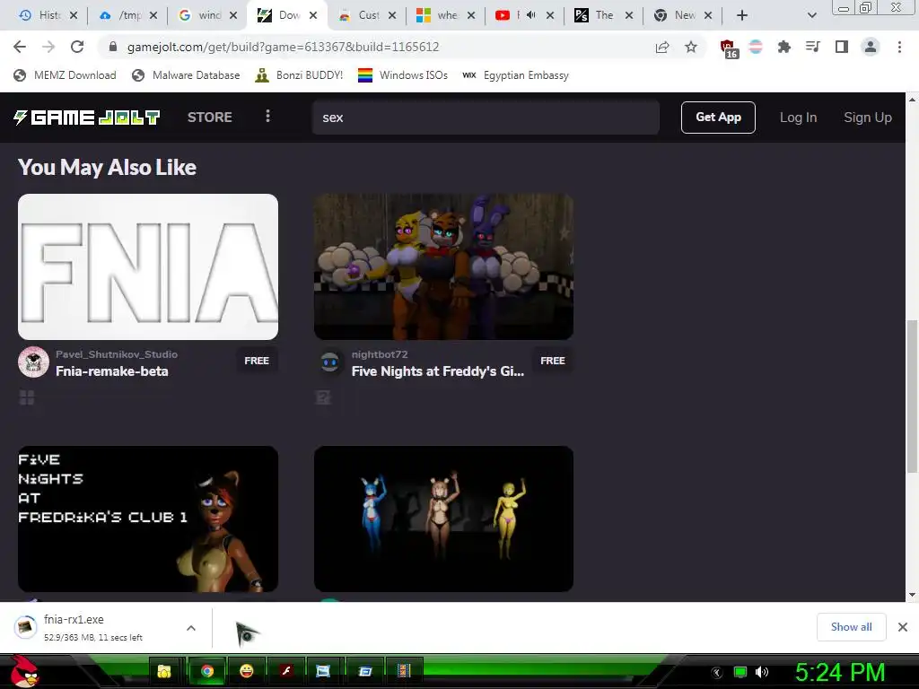Click Log In
Image resolution: width=919 pixels, height=689 pixels.
tap(798, 118)
